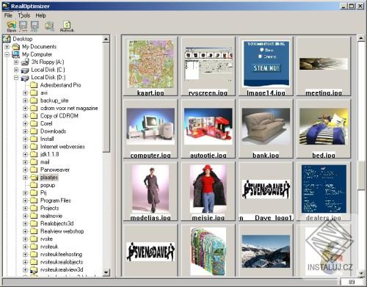367x287 pixels.
Task: Click the My Documents folder icon
Action: (x=16, y=46)
